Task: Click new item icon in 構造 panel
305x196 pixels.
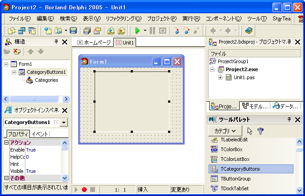Action: [7, 52]
